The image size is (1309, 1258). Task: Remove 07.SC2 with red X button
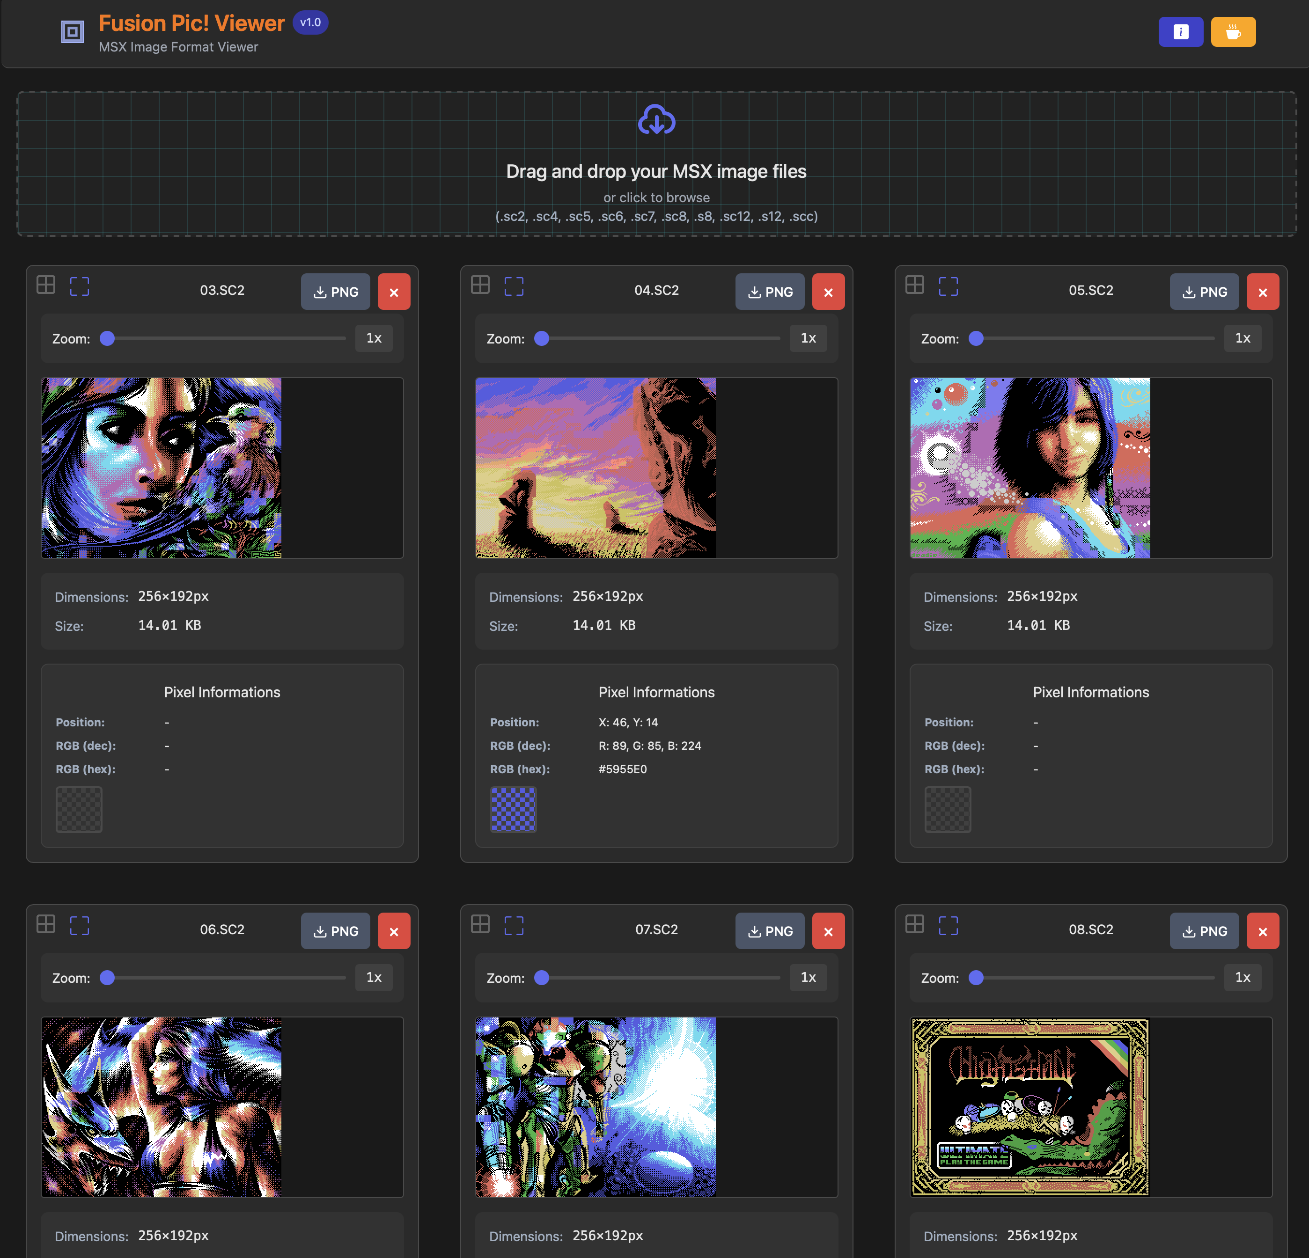pyautogui.click(x=828, y=931)
